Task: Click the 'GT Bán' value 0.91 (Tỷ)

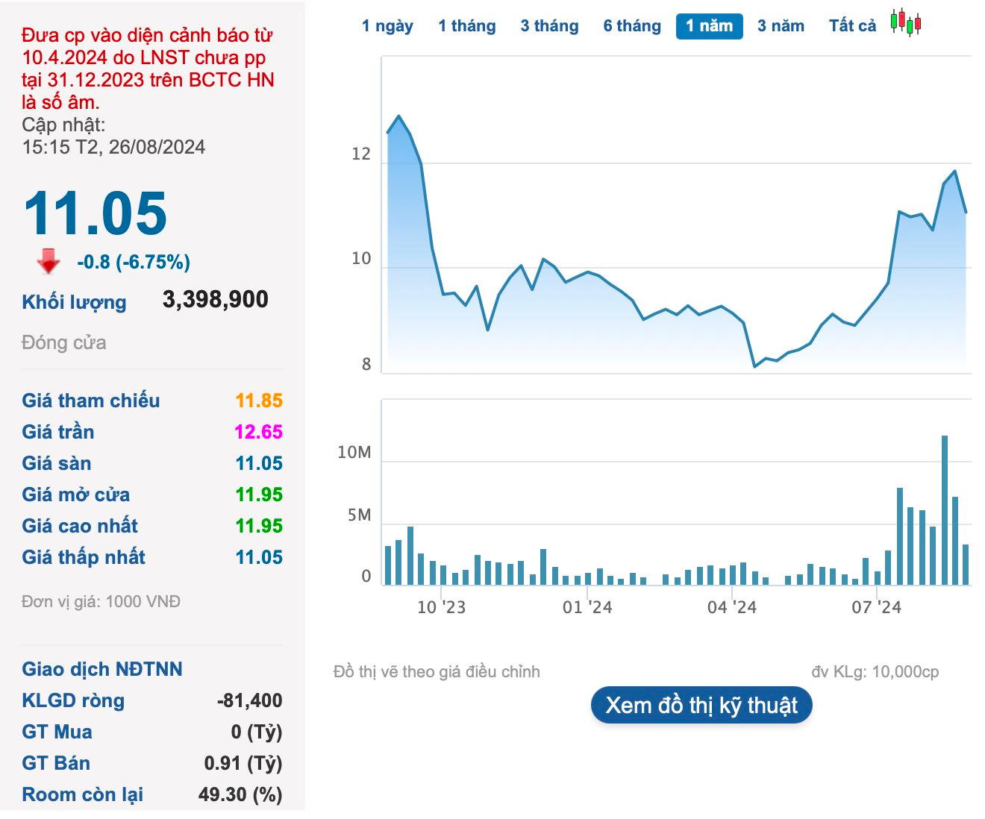Action: [243, 763]
